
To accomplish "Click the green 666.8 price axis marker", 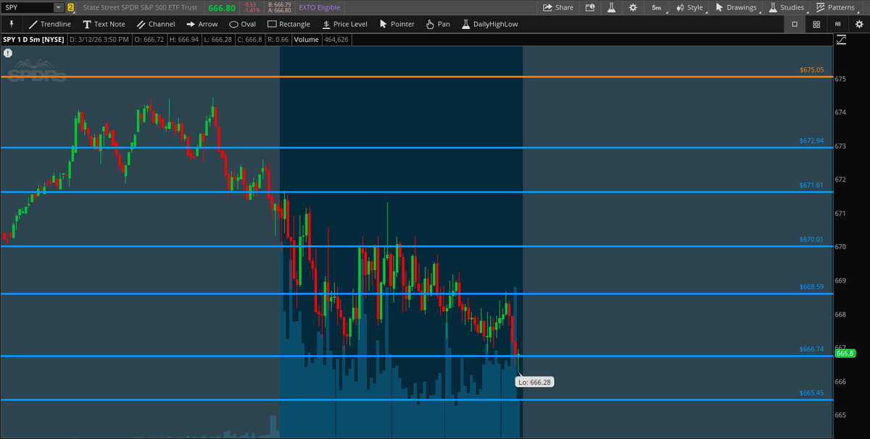I will [845, 354].
